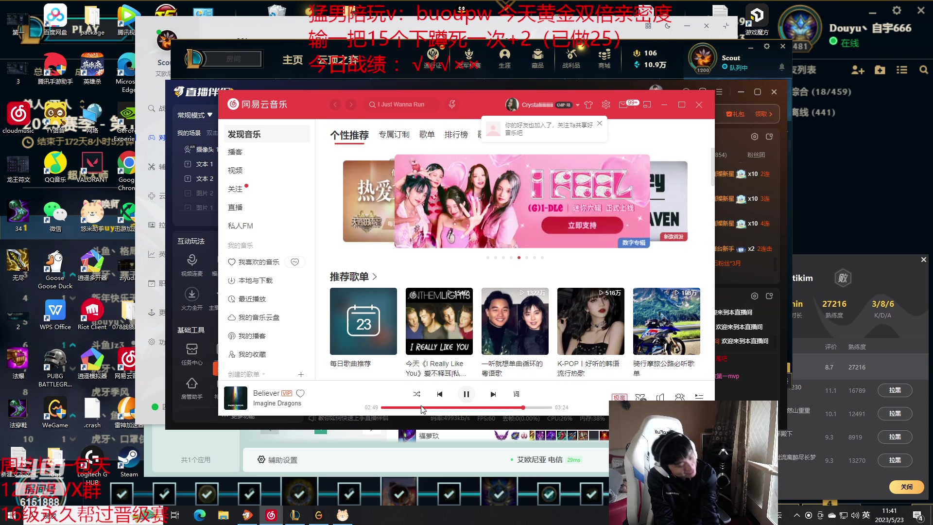933x525 pixels.
Task: Open the play queue list icon
Action: (699, 397)
